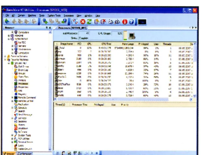Click the second printer icon beside Information

117,22
